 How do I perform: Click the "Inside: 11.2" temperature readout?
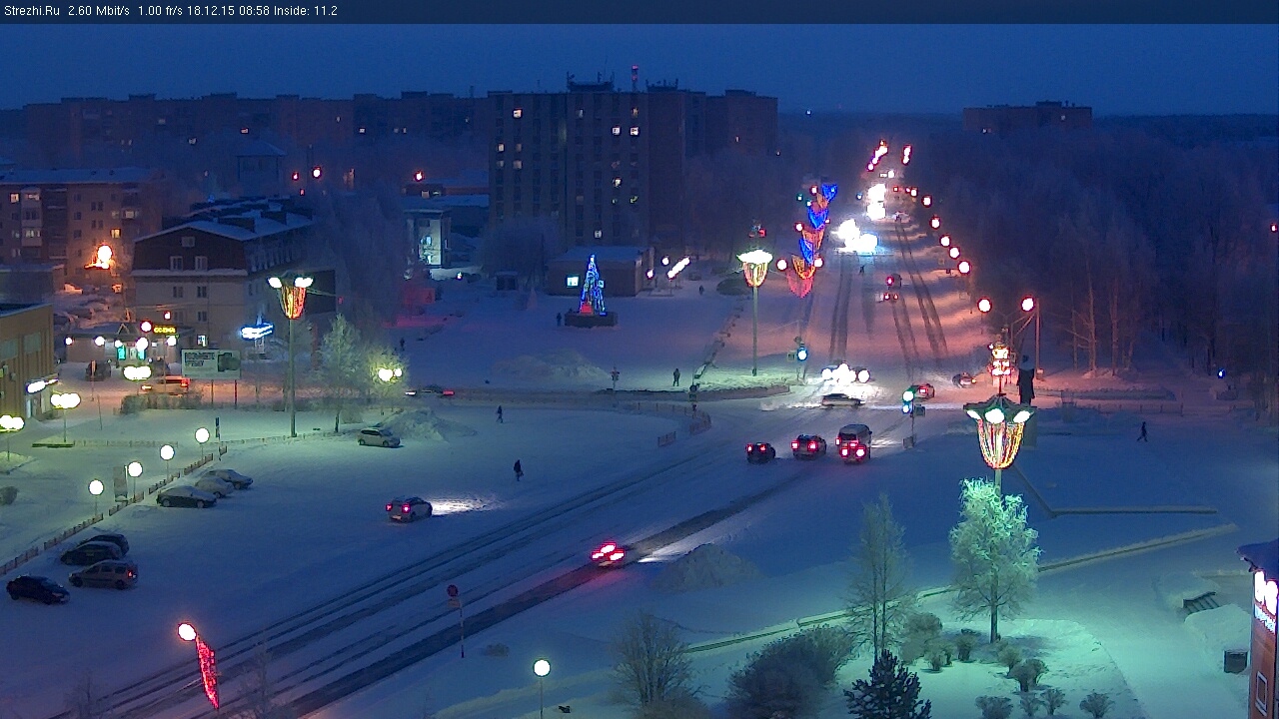click(306, 11)
